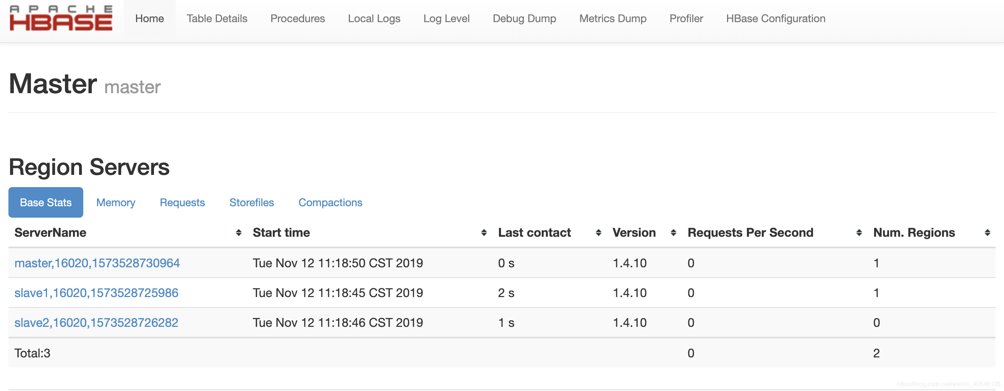The width and height of the screenshot is (1004, 391).
Task: Open the slave2,16020,1573528726282 server link
Action: click(x=96, y=323)
